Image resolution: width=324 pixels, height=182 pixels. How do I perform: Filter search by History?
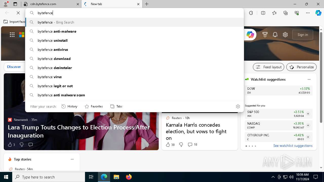69,106
